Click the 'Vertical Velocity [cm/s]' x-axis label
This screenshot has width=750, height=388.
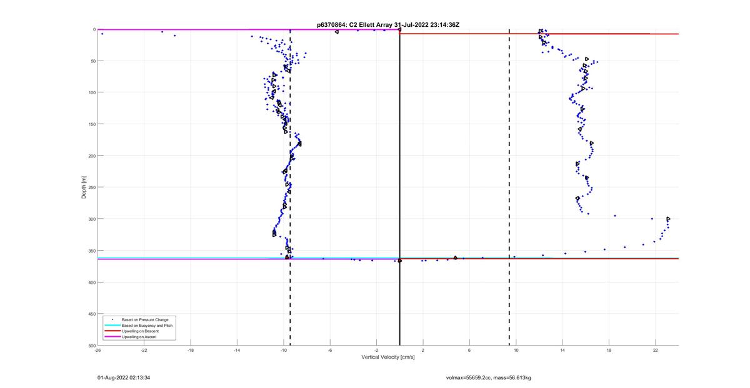coord(388,357)
